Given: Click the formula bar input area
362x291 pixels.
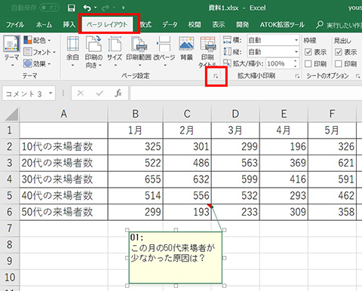Looking at the screenshot, I should pyautogui.click(x=246, y=93).
